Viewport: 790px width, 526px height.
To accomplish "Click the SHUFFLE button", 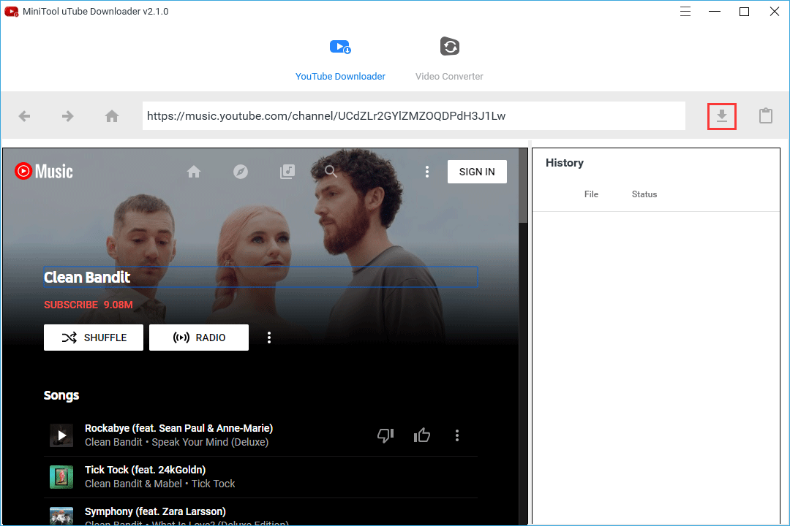I will (x=94, y=338).
